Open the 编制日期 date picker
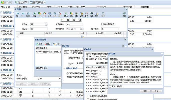The height and width of the screenshot is (100, 171). [81, 29]
